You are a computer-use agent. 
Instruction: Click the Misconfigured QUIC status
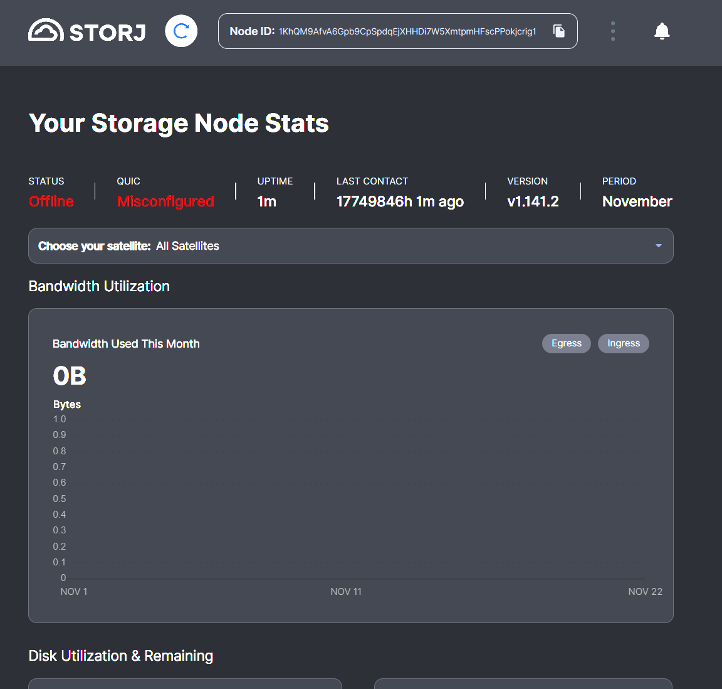point(165,201)
